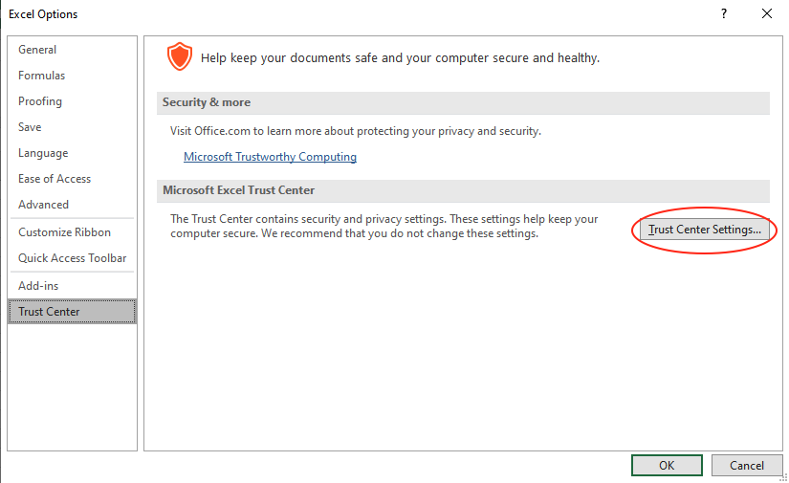Switch to Proofing options
This screenshot has height=483, width=789.
pos(40,101)
